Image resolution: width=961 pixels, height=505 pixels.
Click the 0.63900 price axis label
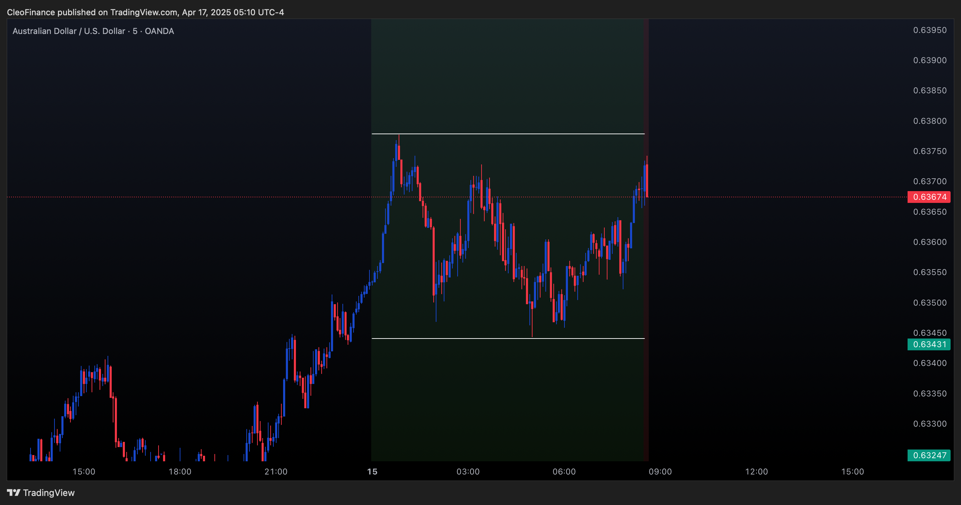pos(930,60)
